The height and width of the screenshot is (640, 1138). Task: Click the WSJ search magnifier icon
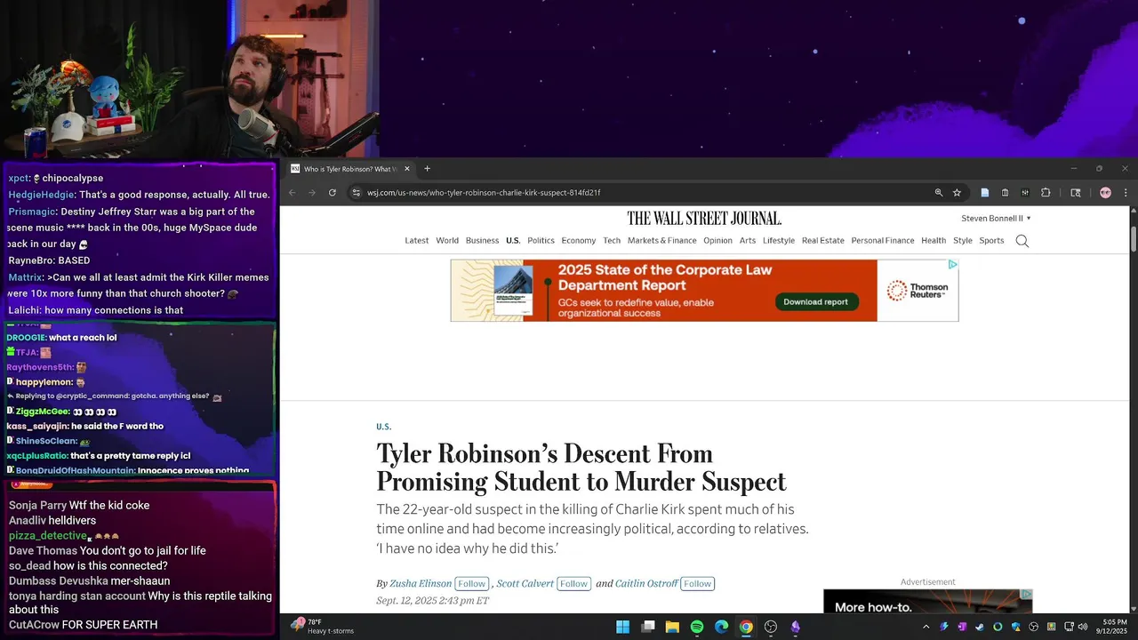click(x=1022, y=241)
